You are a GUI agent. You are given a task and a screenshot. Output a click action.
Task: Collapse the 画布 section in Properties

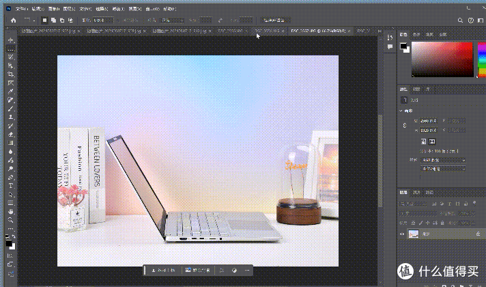point(401,111)
